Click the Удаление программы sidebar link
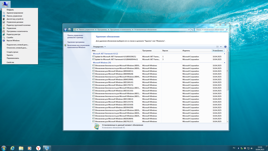This screenshot has width=268, height=151. [x=76, y=42]
